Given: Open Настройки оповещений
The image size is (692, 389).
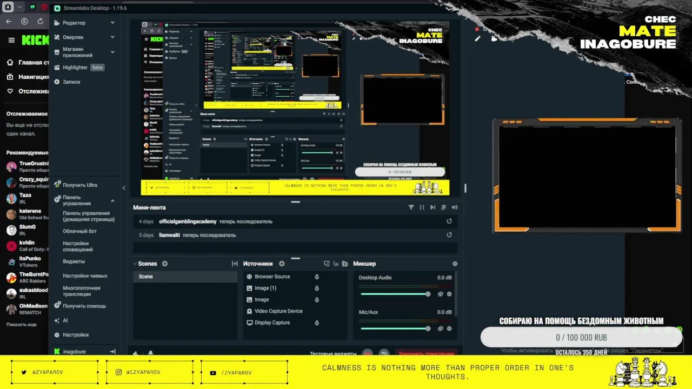Looking at the screenshot, I should 78,246.
